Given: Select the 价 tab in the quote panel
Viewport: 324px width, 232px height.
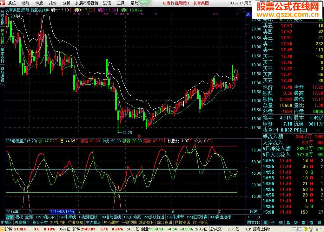Looking at the screenshot, I should [273, 223].
